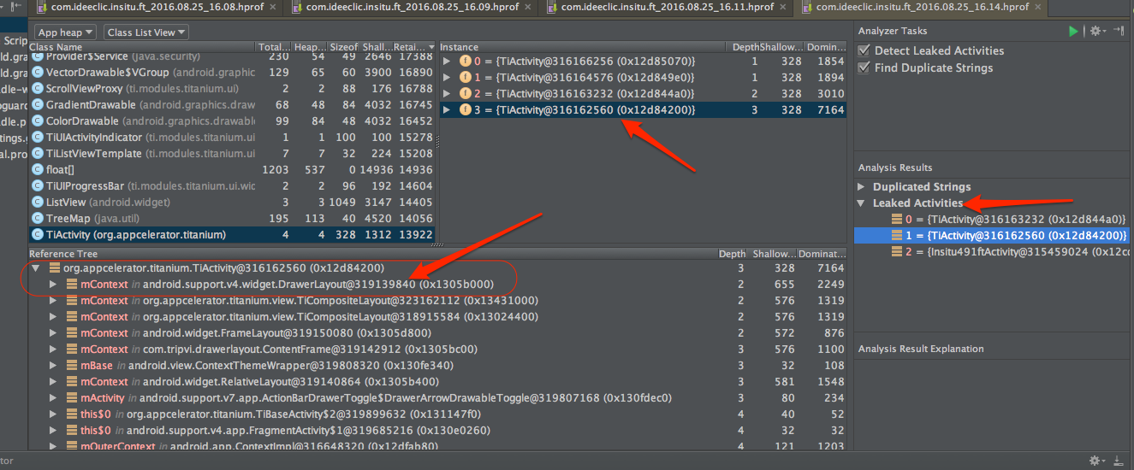This screenshot has height=470, width=1134.
Task: Click stack icon of leaked activity 0
Action: [x=898, y=220]
